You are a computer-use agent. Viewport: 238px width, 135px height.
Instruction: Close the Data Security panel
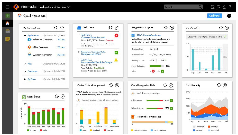coord(225,85)
